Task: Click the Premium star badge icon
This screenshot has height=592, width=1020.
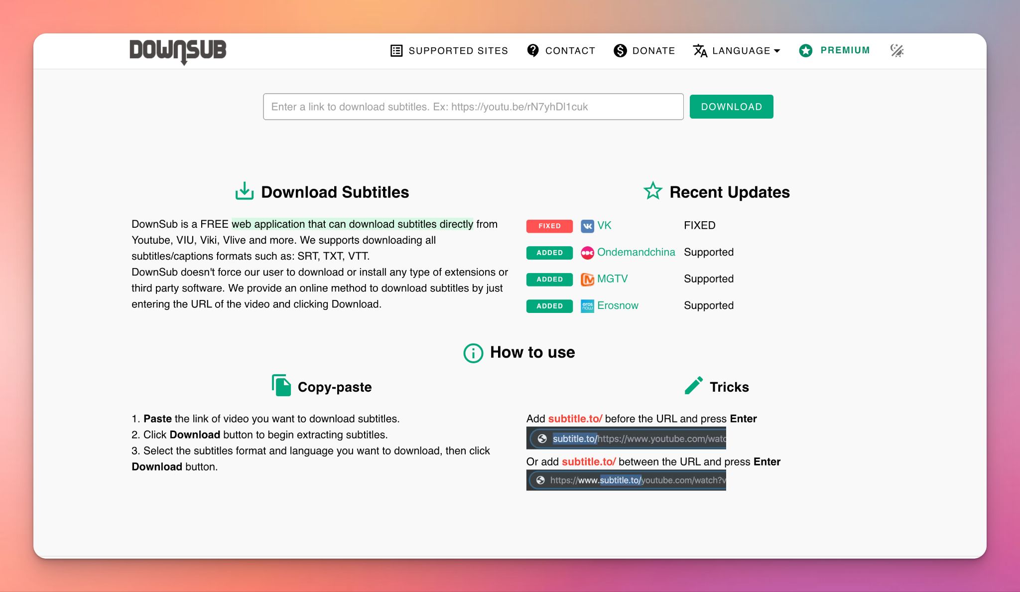Action: coord(806,51)
